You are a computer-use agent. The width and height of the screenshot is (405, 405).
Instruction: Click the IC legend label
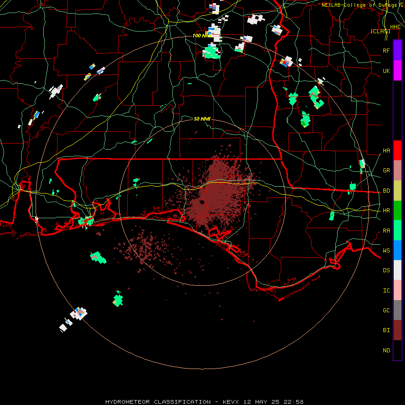386,291
